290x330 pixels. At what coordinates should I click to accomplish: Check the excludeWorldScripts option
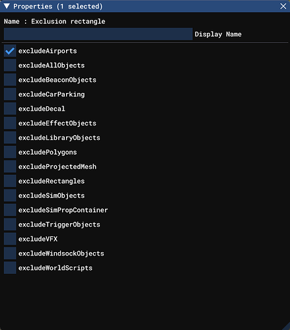(x=10, y=268)
